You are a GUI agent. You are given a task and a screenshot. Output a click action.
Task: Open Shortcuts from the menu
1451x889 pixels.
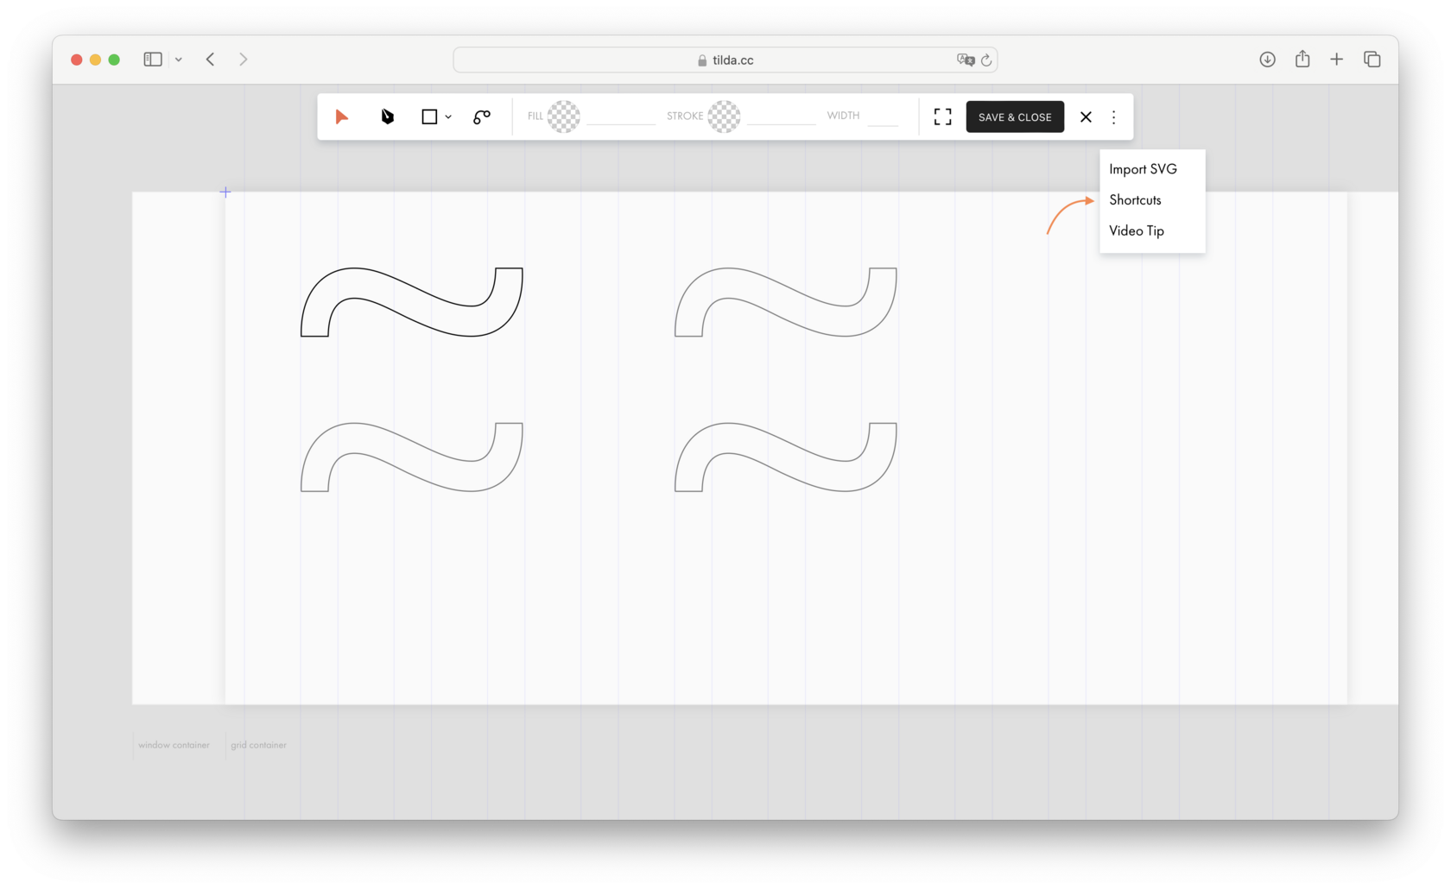1135,199
